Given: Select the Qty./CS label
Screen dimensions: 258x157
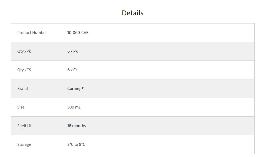Looking at the screenshot, I should tap(24, 70).
